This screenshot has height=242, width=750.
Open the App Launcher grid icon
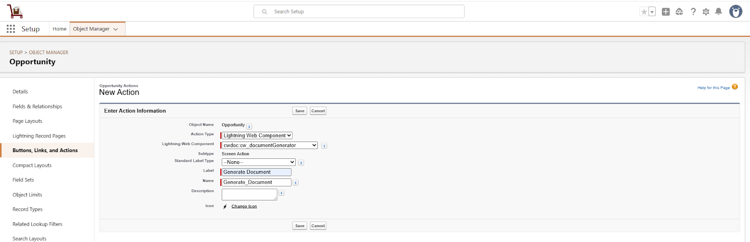11,29
